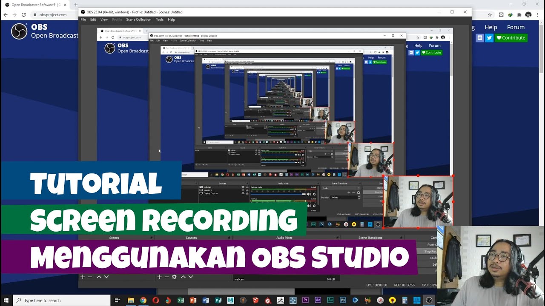The width and height of the screenshot is (545, 306).
Task: Move the scene up in the Scenes dock
Action: pos(99,277)
